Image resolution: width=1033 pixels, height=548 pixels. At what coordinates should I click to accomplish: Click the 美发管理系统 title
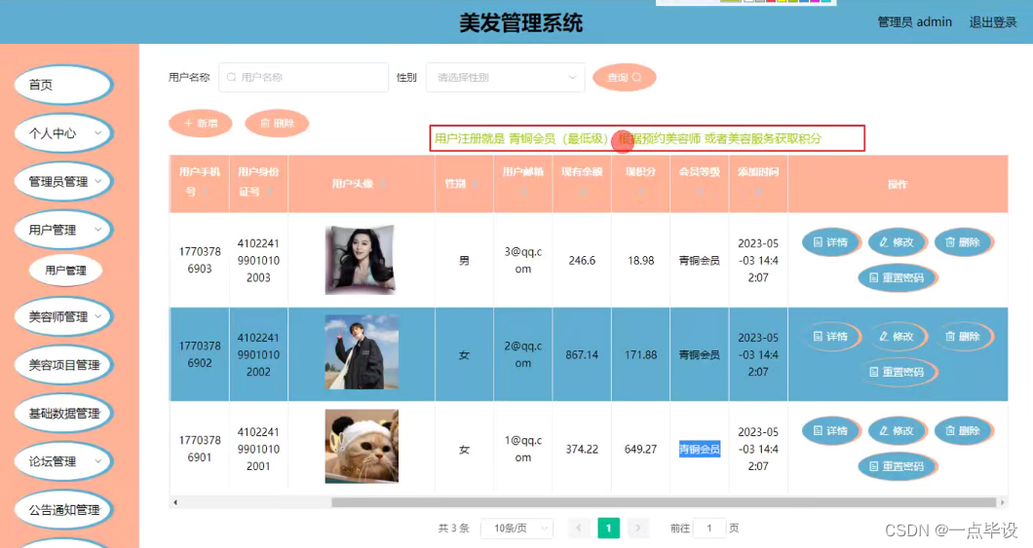(x=520, y=23)
